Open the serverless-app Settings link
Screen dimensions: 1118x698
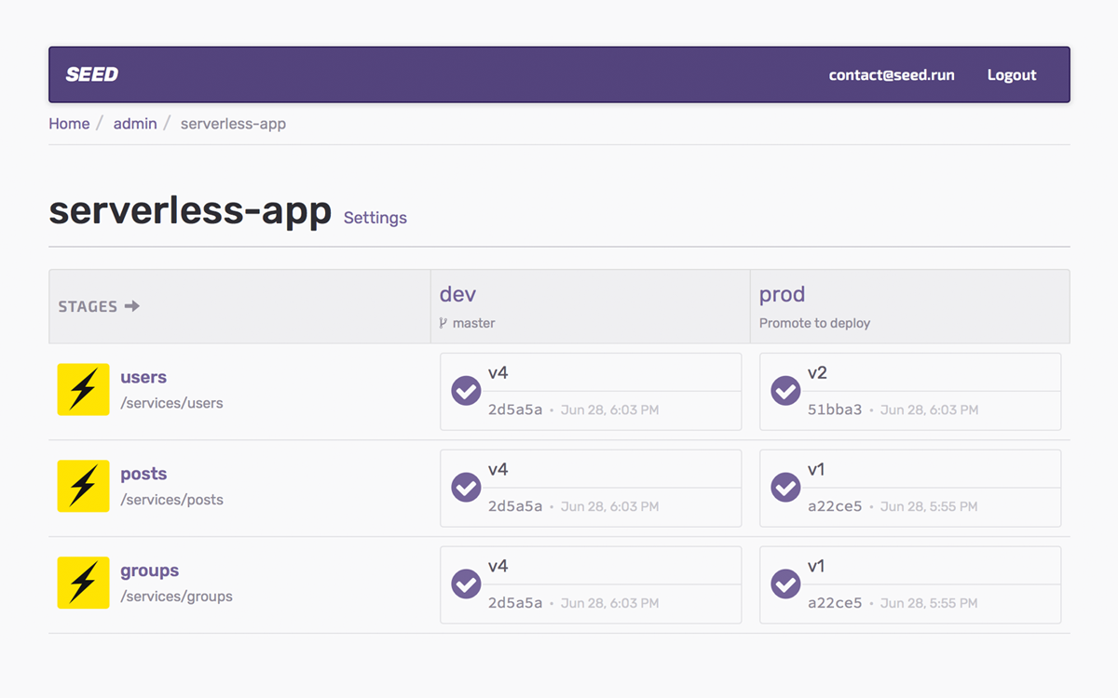(x=375, y=218)
